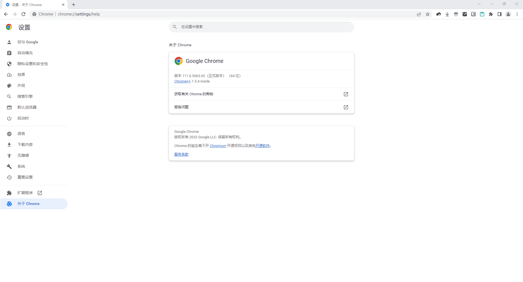
Task: Open '您与 Google' settings section
Action: click(34, 42)
